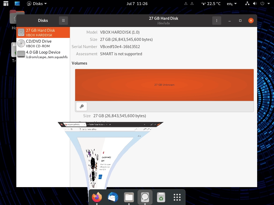274x205 pixels.
Task: Open Files manager from the dock
Action: click(x=129, y=197)
